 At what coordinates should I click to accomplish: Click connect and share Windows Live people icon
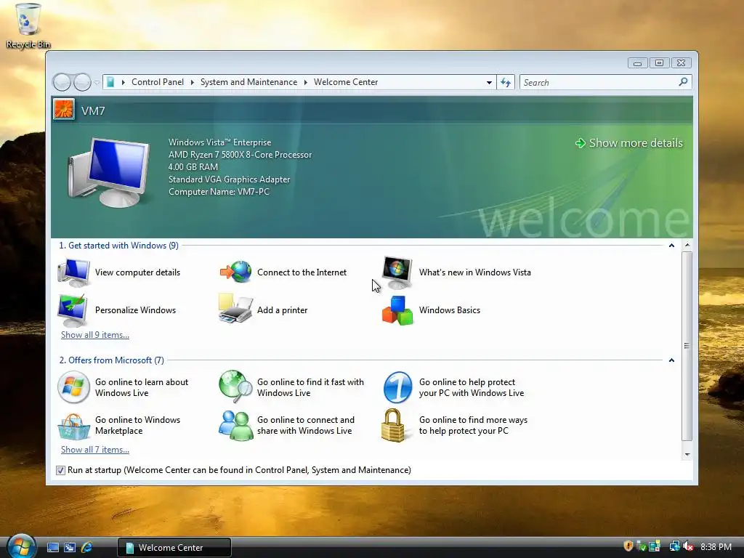tap(236, 425)
